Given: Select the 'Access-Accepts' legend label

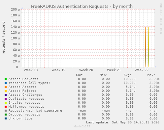Looking at the screenshot, I should [x=22, y=87].
